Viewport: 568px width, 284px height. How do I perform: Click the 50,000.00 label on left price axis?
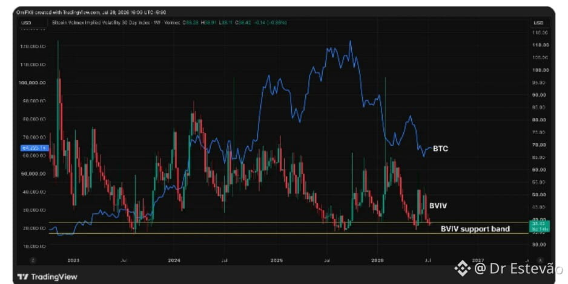pyautogui.click(x=34, y=174)
